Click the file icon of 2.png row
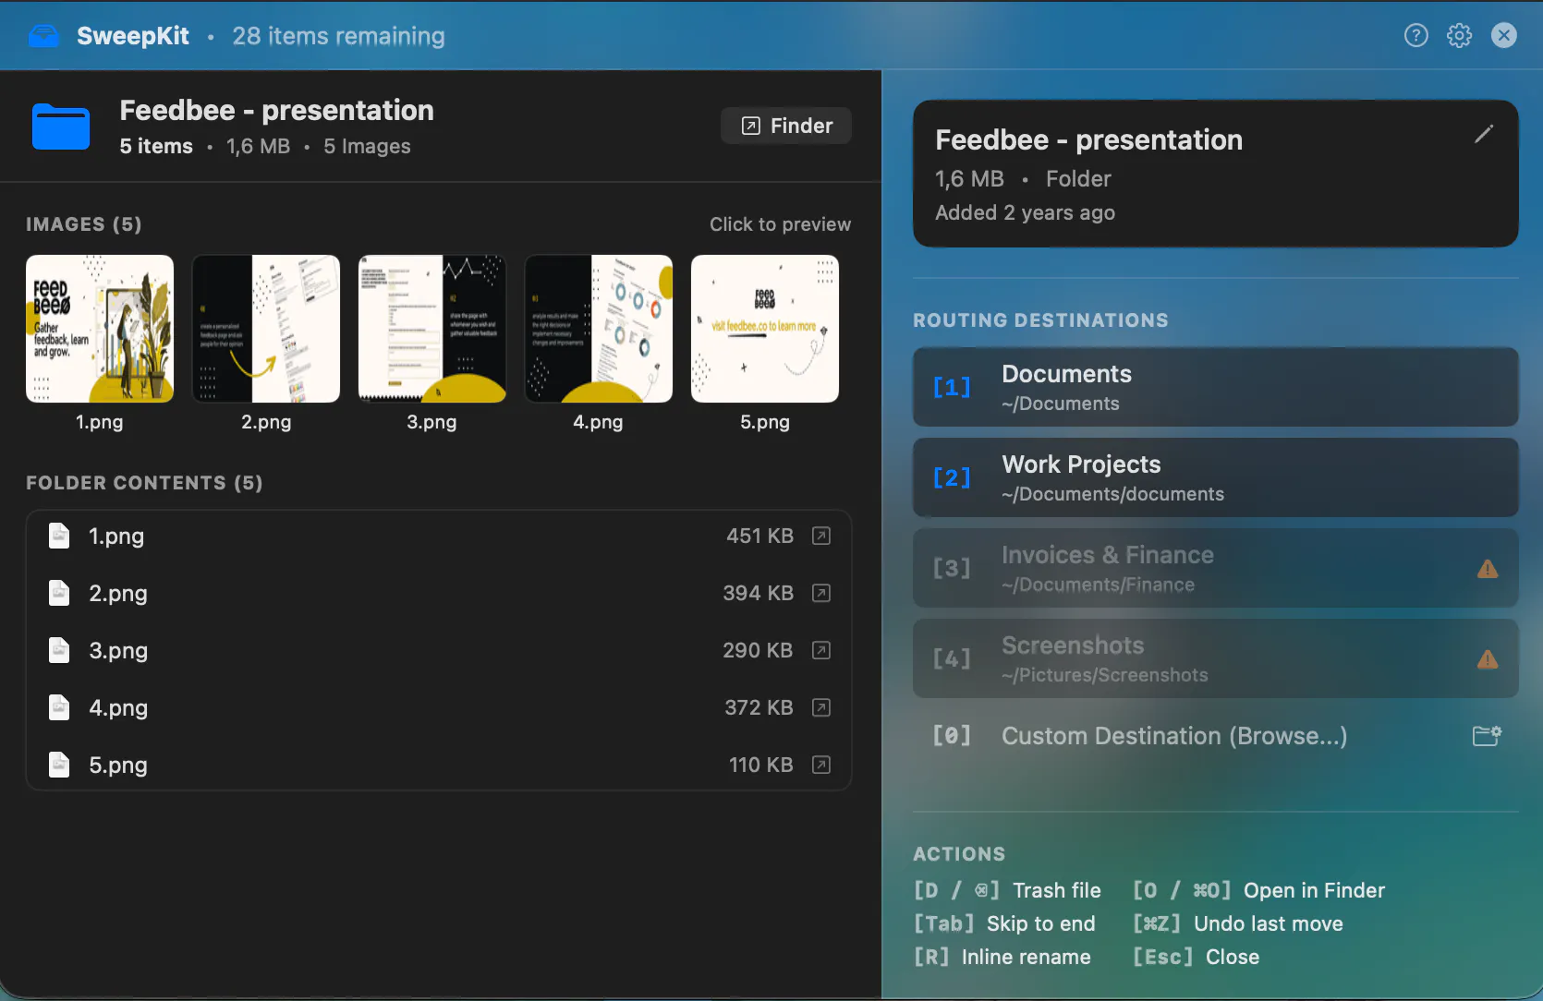 [x=59, y=593]
